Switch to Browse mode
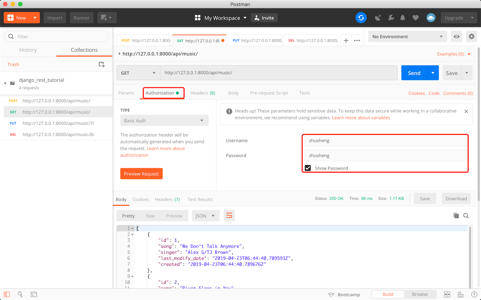Image resolution: width=481 pixels, height=300 pixels. [x=420, y=294]
